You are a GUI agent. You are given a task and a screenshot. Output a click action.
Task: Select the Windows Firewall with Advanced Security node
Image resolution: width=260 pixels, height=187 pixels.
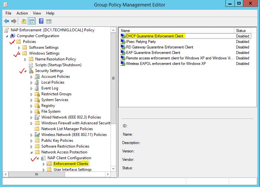coord(77,123)
